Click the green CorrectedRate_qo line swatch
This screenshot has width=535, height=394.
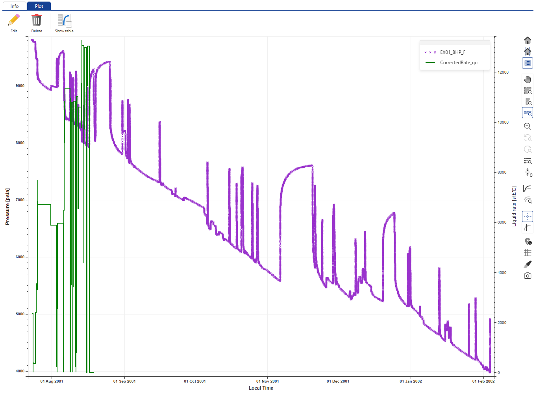(x=430, y=63)
